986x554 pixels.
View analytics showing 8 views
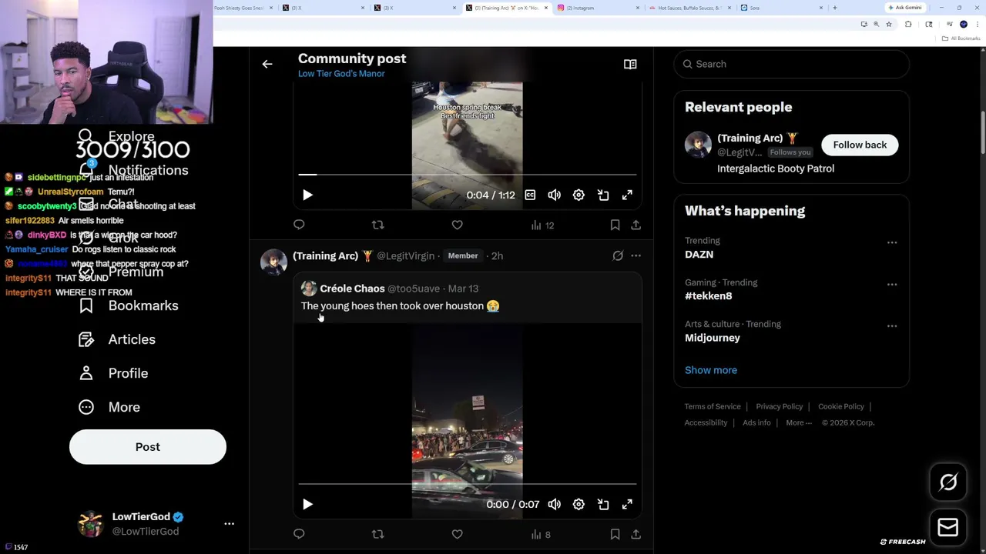click(541, 535)
